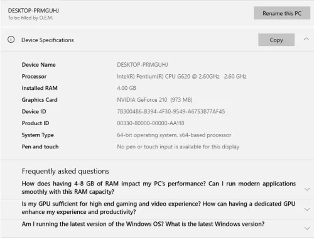Click the Graphics Card label
314x239 pixels.
pyautogui.click(x=40, y=100)
